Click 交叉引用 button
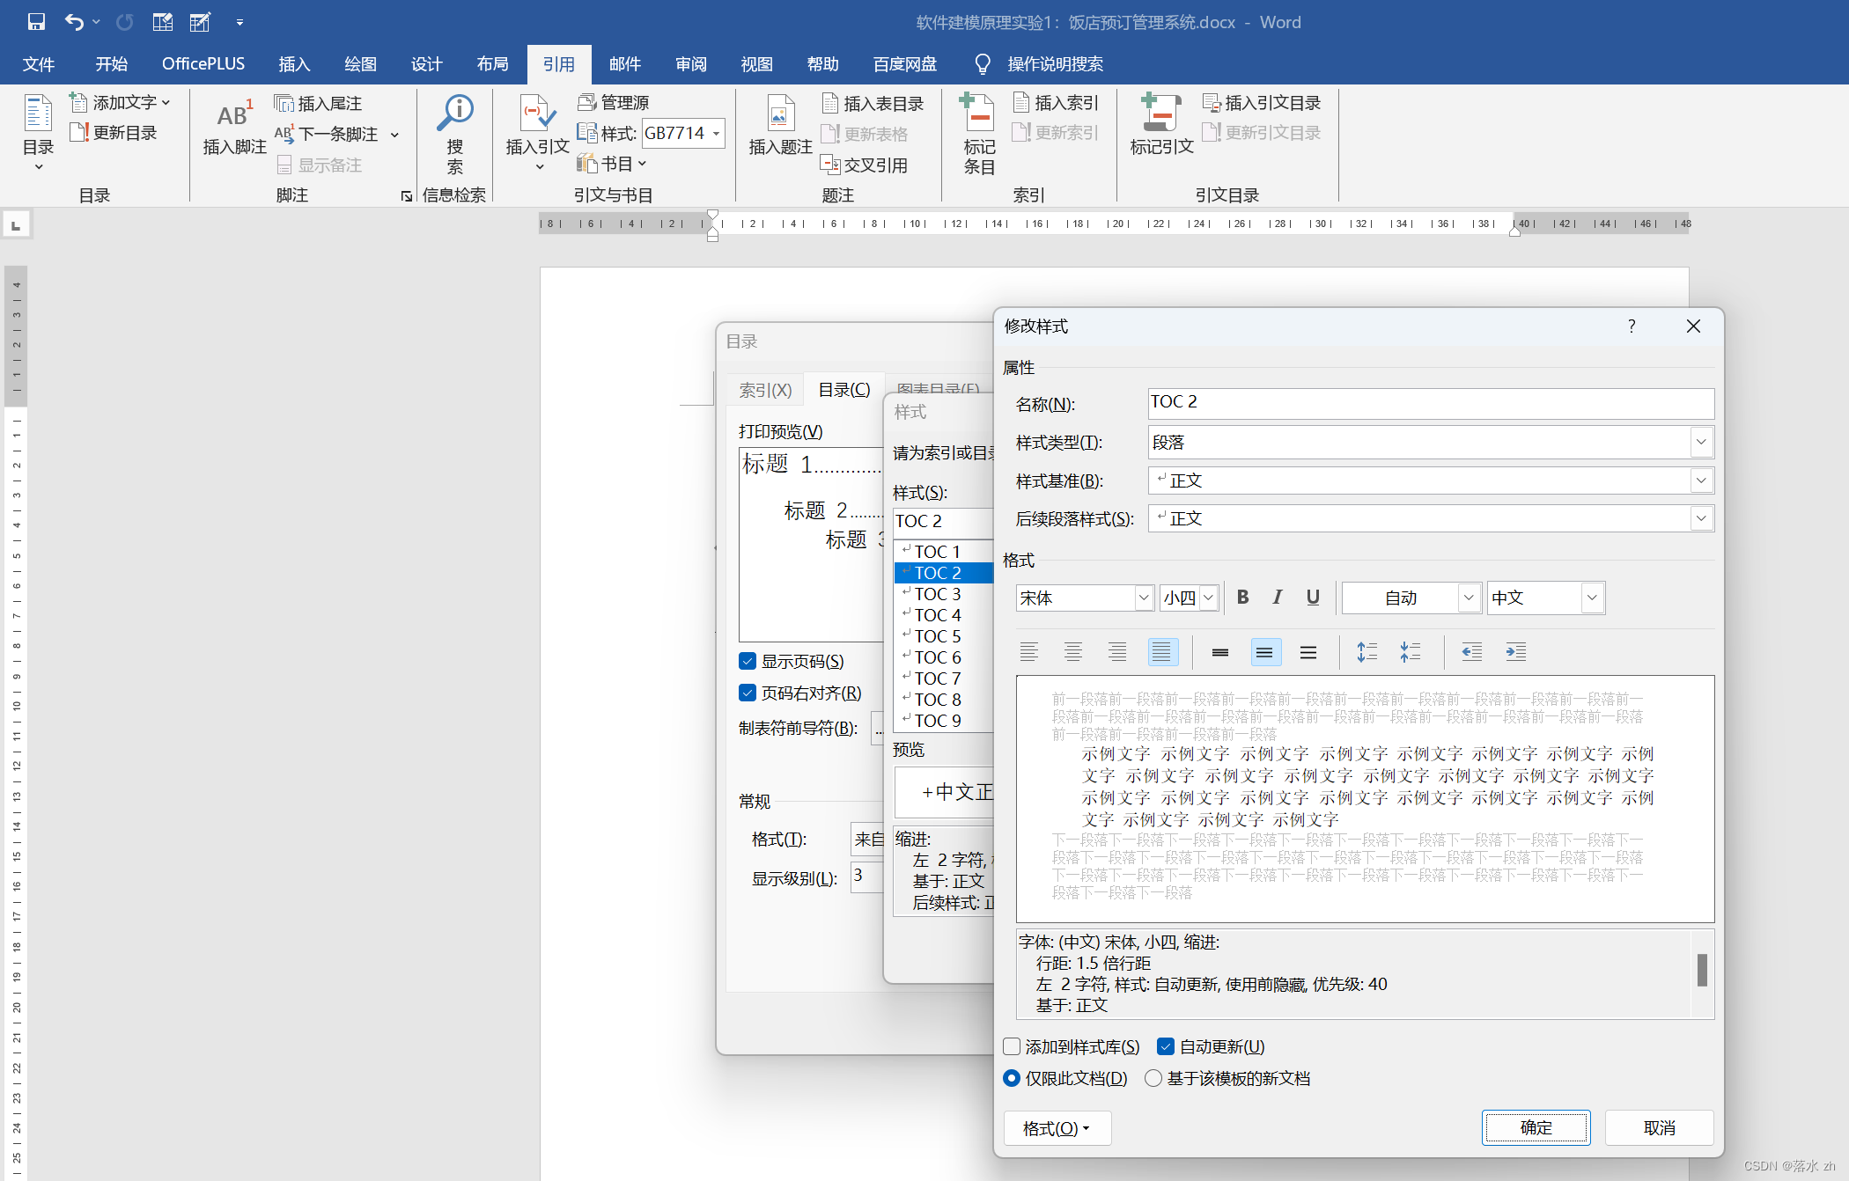 (x=864, y=165)
